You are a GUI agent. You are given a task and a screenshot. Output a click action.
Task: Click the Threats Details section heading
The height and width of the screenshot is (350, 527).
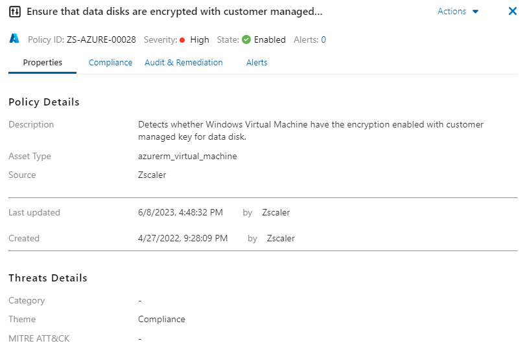tap(48, 278)
